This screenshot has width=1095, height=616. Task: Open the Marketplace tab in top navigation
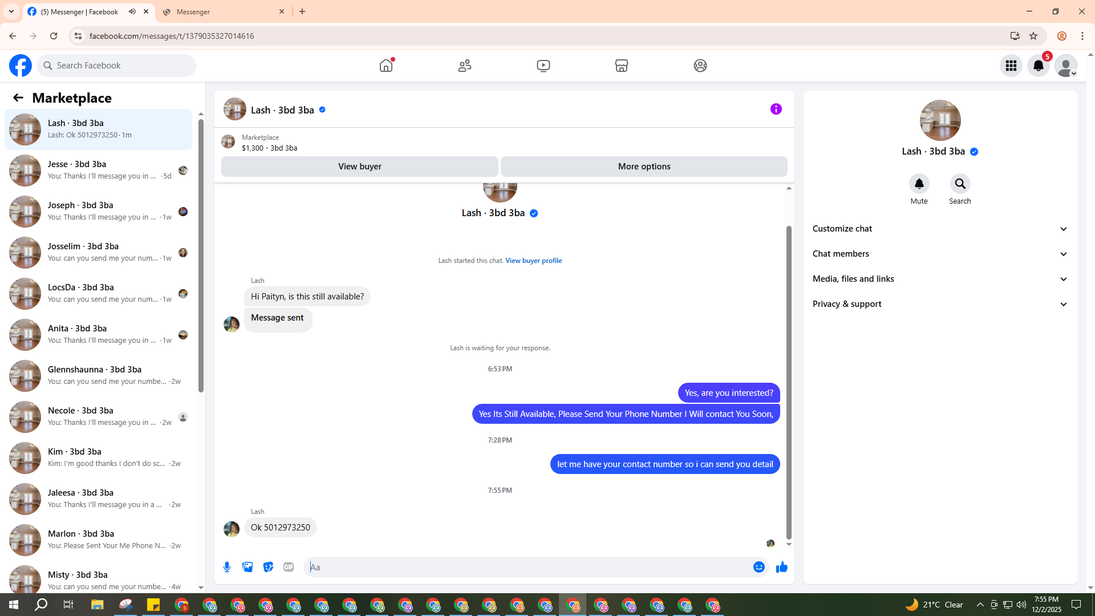click(x=621, y=66)
